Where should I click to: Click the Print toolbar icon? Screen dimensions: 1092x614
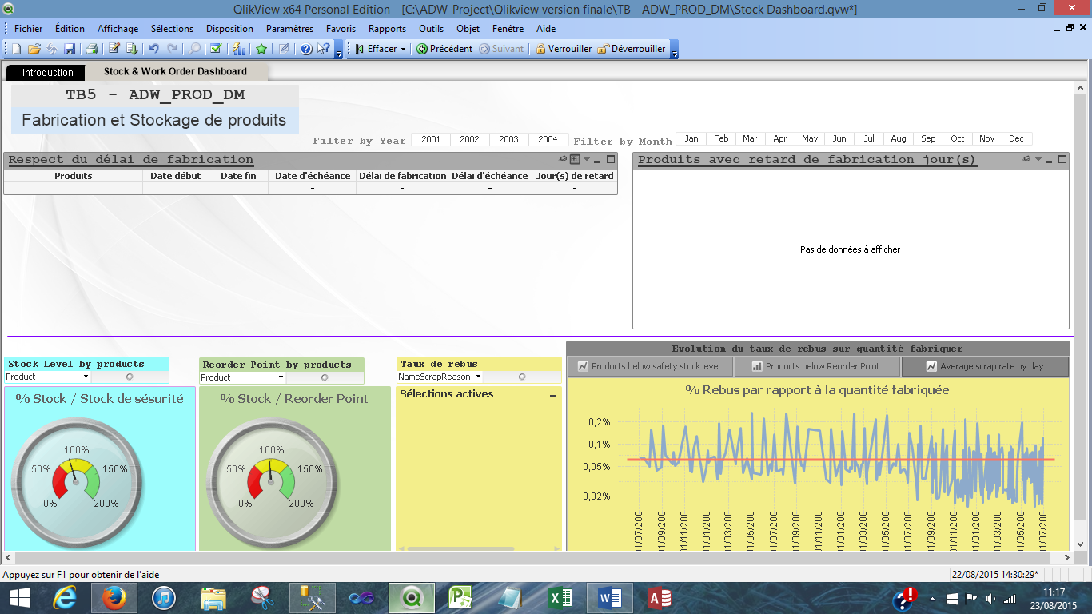pyautogui.click(x=91, y=49)
